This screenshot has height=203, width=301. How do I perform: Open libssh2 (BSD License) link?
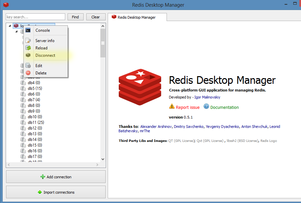pyautogui.click(x=243, y=141)
